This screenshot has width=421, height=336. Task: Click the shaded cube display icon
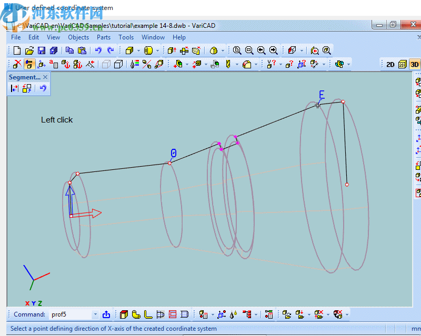(x=292, y=50)
